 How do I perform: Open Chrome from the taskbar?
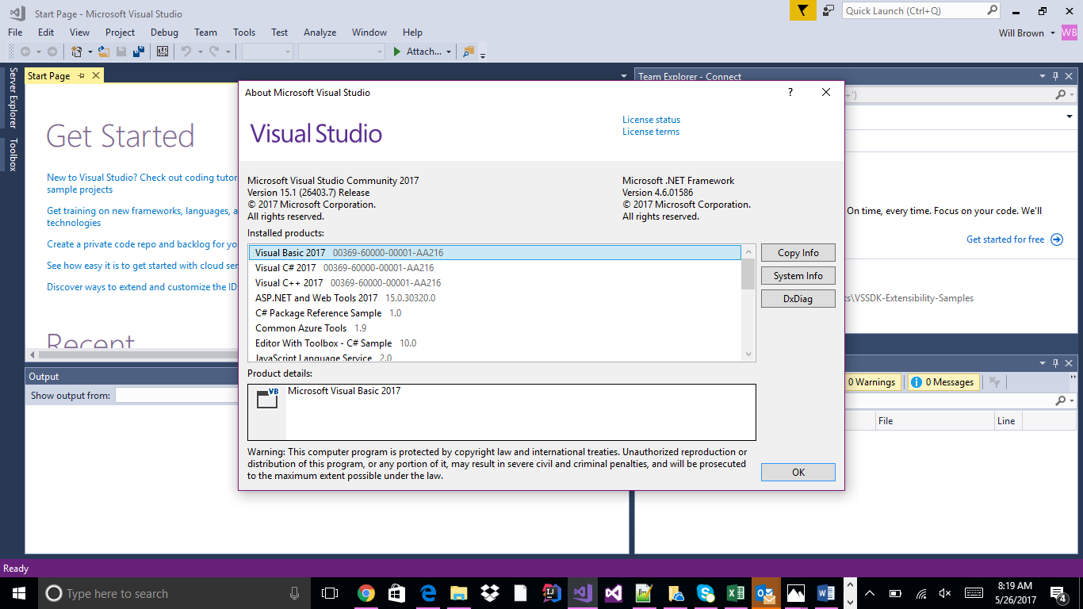[x=365, y=592]
